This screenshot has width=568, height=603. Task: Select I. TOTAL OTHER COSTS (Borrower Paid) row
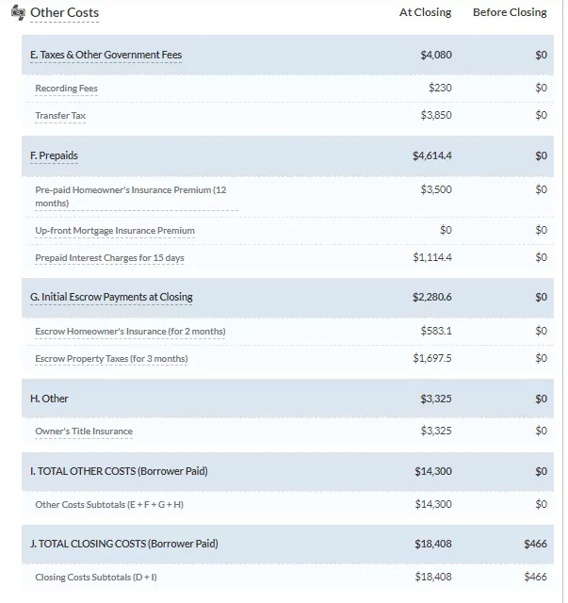pos(119,471)
